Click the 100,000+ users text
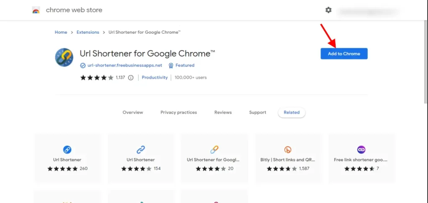Viewport: 428px width, 203px height. [191, 78]
